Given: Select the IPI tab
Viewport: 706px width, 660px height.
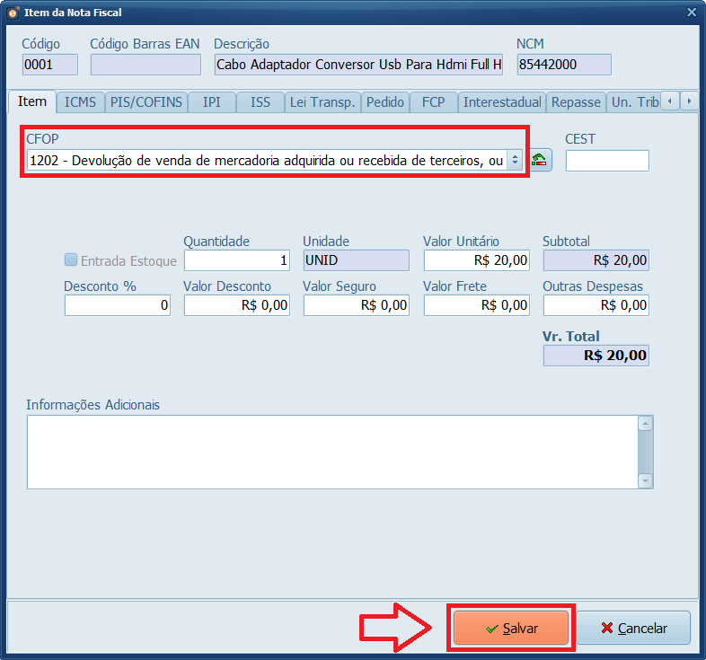Looking at the screenshot, I should 211,102.
